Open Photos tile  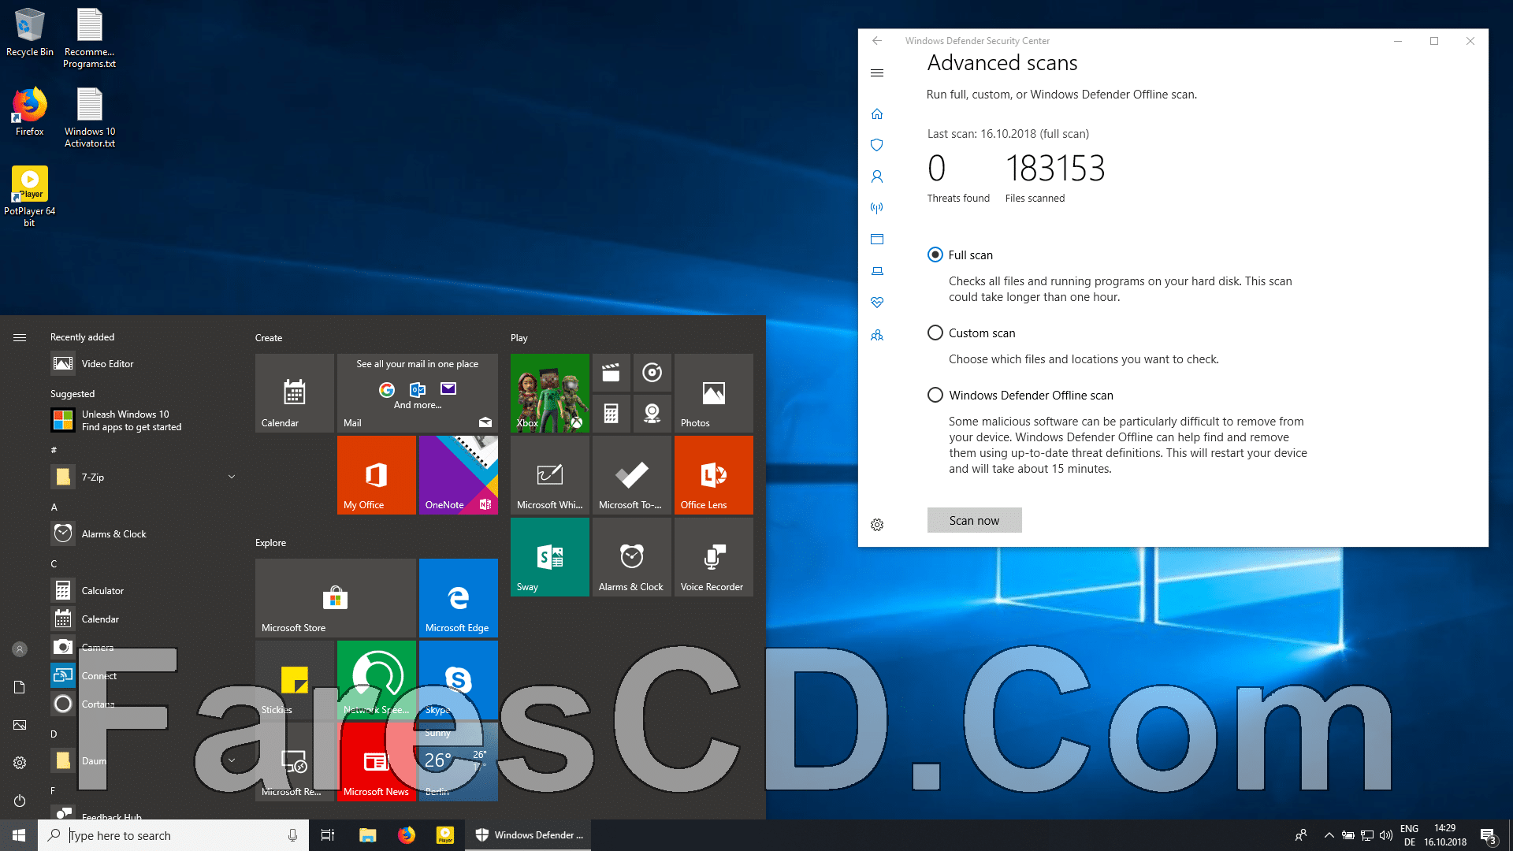tap(714, 393)
